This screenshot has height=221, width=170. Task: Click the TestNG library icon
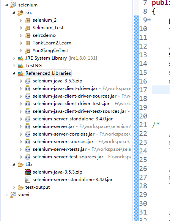point(20,66)
